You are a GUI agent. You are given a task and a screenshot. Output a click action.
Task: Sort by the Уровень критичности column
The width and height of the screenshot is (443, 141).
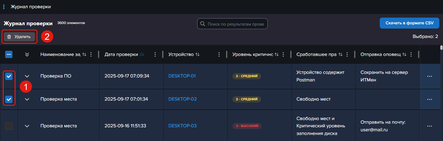(276, 54)
